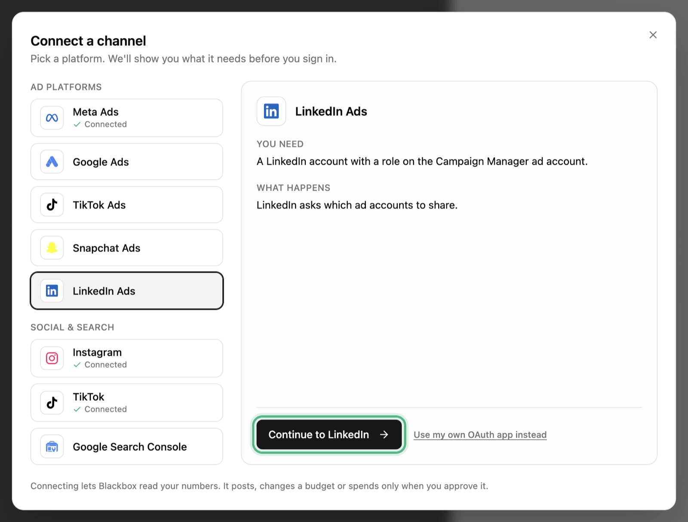Select the TikTok social channel

pos(127,403)
